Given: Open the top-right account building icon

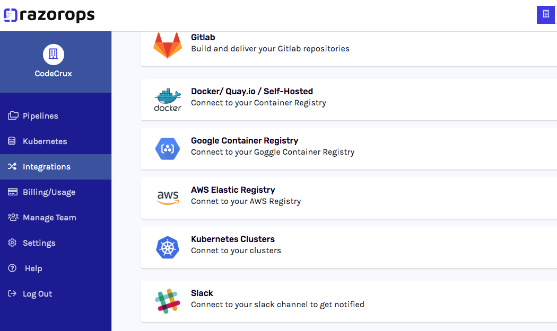Looking at the screenshot, I should (545, 15).
